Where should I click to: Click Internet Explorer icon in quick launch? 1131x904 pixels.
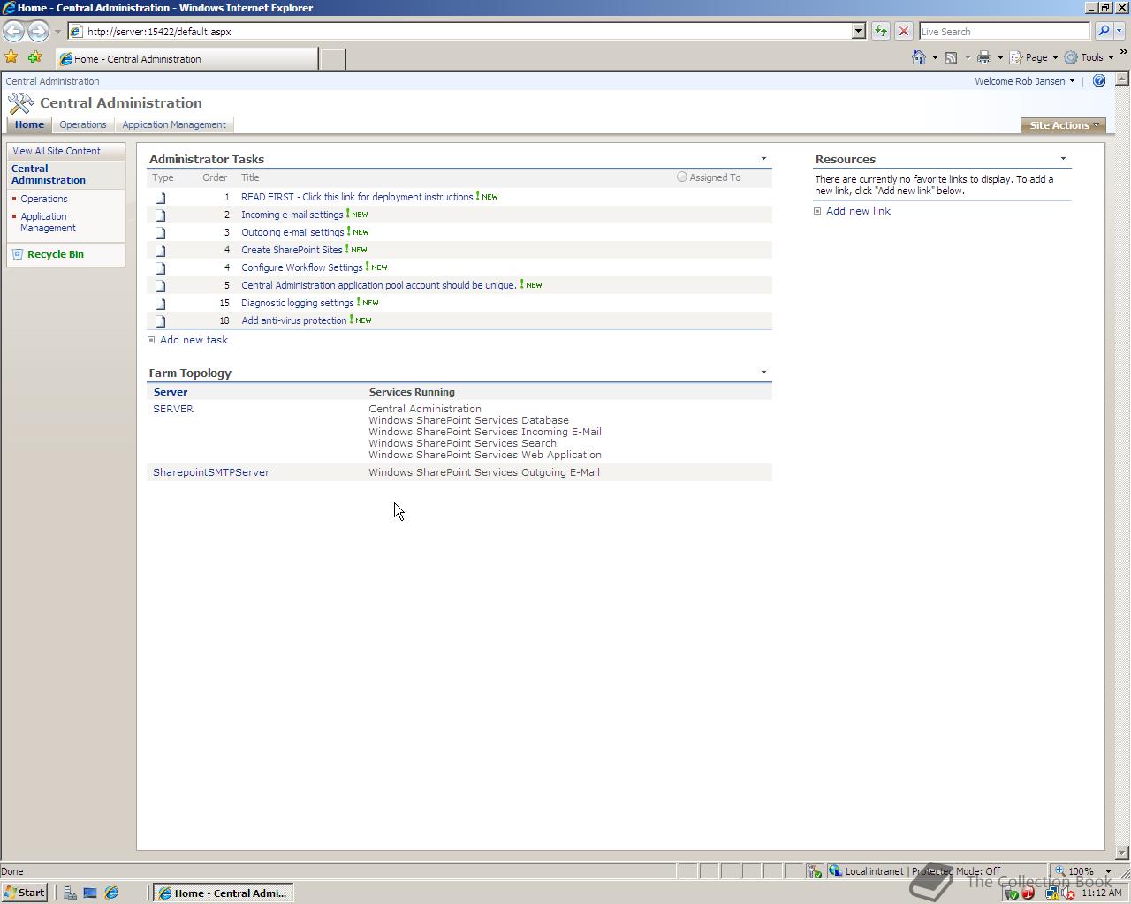[x=111, y=893]
